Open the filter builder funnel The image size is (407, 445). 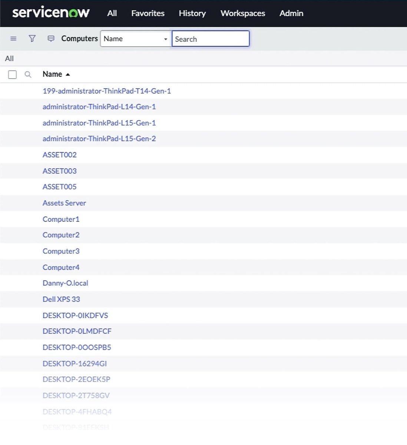[x=32, y=38]
